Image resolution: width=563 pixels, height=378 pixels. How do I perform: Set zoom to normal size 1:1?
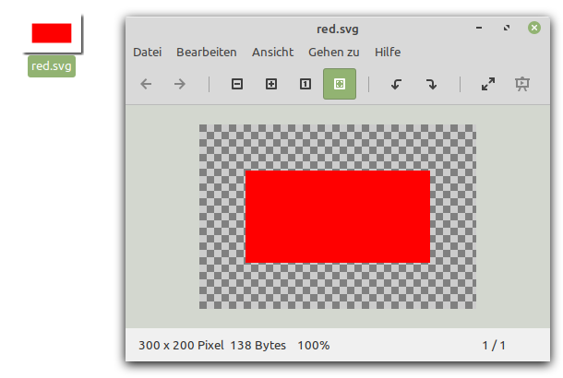305,84
